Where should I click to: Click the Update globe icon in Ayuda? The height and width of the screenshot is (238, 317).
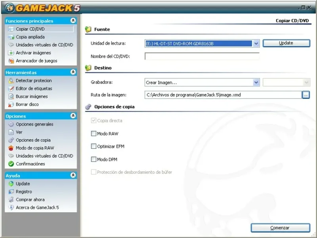[x=11, y=184]
